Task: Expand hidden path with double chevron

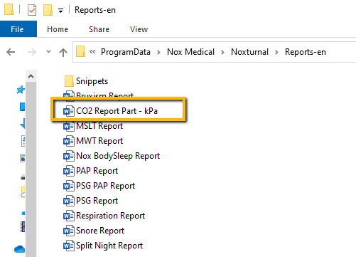Action: [92, 51]
